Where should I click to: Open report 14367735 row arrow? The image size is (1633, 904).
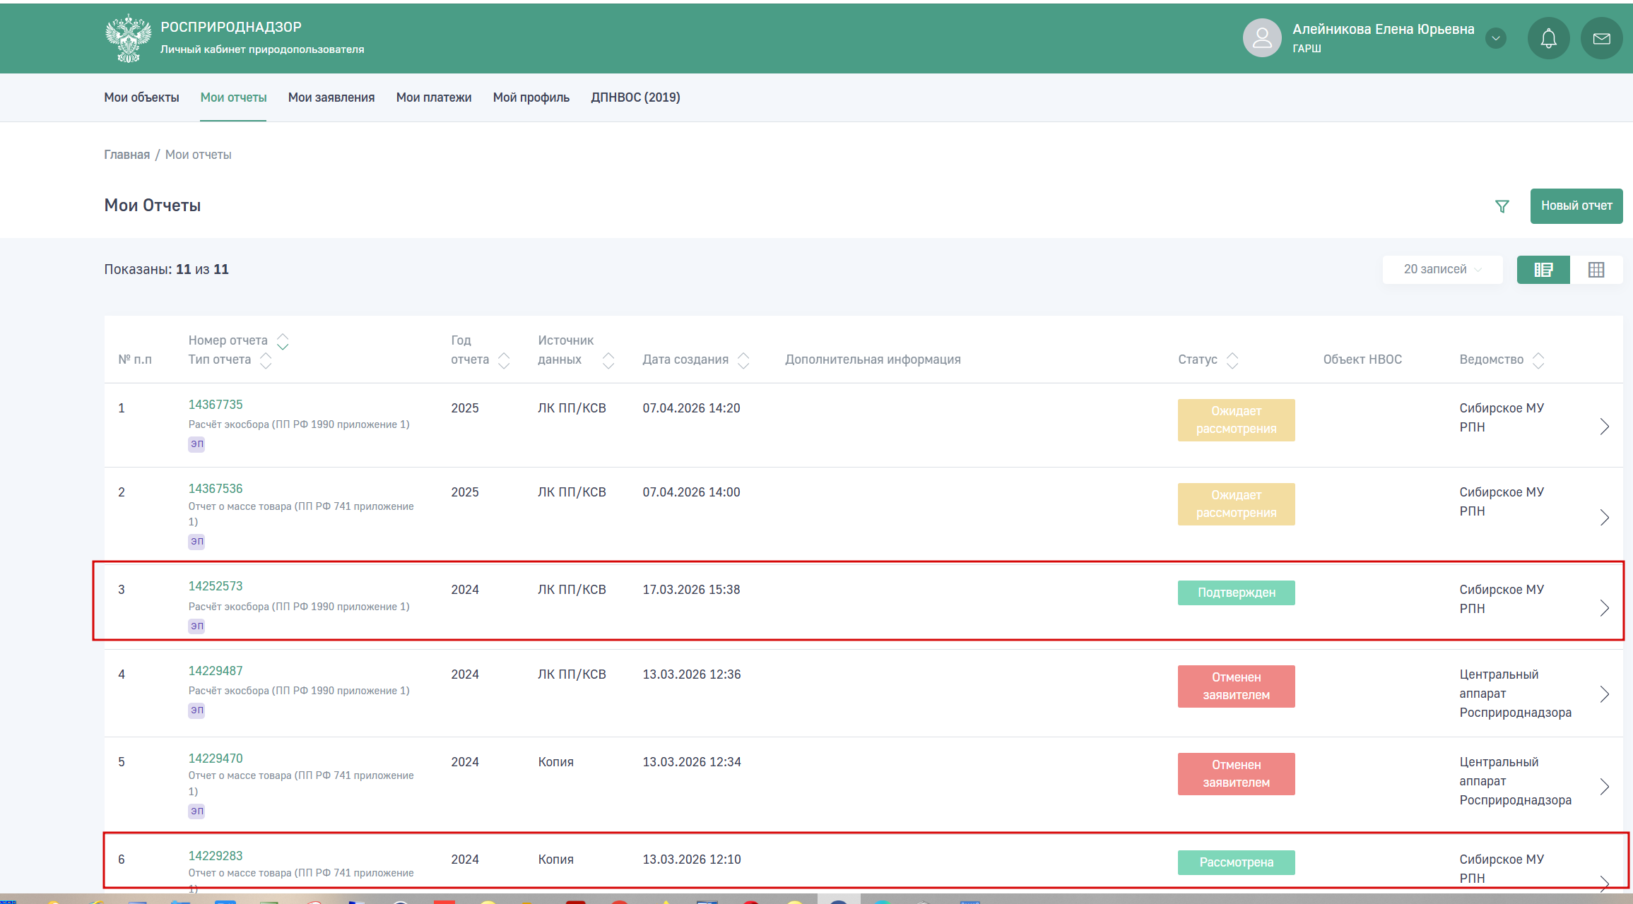[x=1604, y=427]
